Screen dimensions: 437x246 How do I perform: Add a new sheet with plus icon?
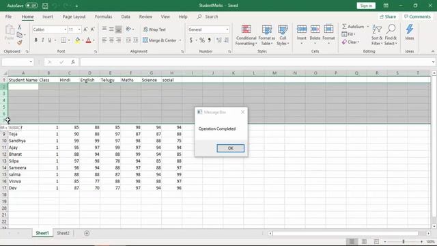point(87,233)
